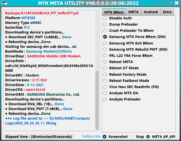Choose Reboot Fastboot Mode
181x141 pixels.
click(x=126, y=81)
